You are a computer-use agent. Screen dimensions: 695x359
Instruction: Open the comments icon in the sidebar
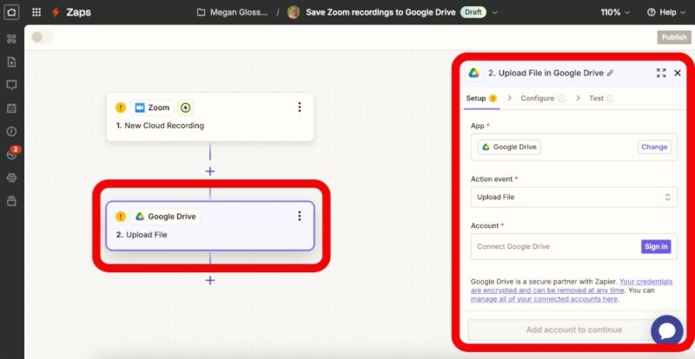point(11,85)
